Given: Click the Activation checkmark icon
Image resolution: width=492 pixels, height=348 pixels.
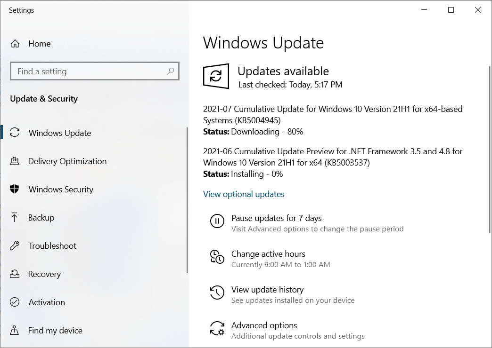Looking at the screenshot, I should point(15,302).
